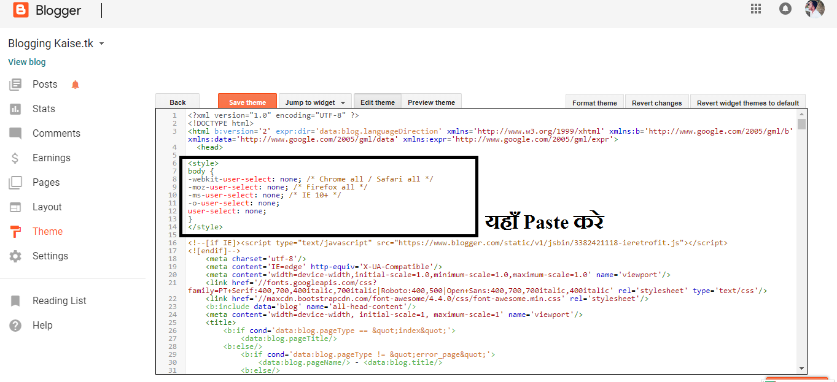Click the Earnings dollar icon
The image size is (837, 382).
[x=15, y=158]
